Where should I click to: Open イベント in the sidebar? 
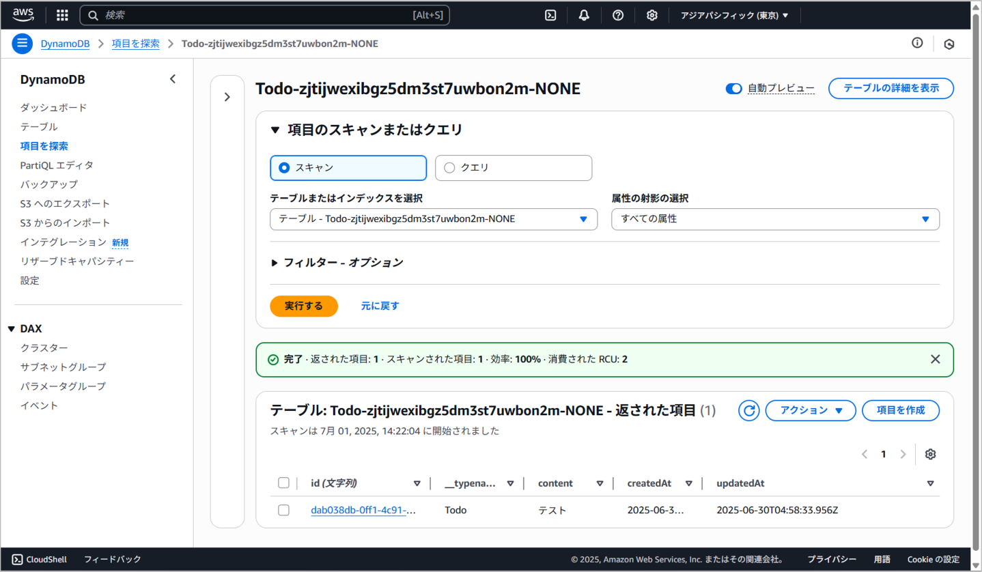pyautogui.click(x=39, y=405)
